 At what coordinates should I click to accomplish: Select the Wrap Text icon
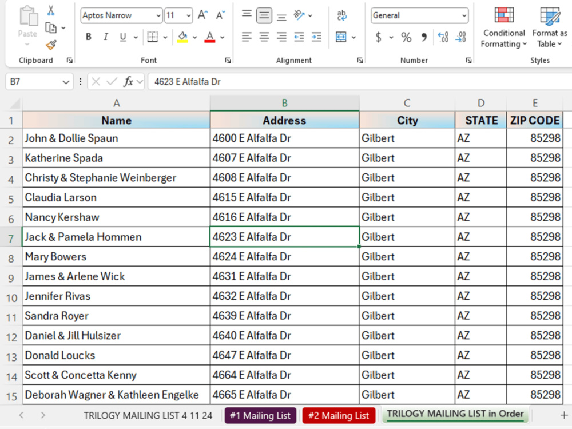pos(343,15)
